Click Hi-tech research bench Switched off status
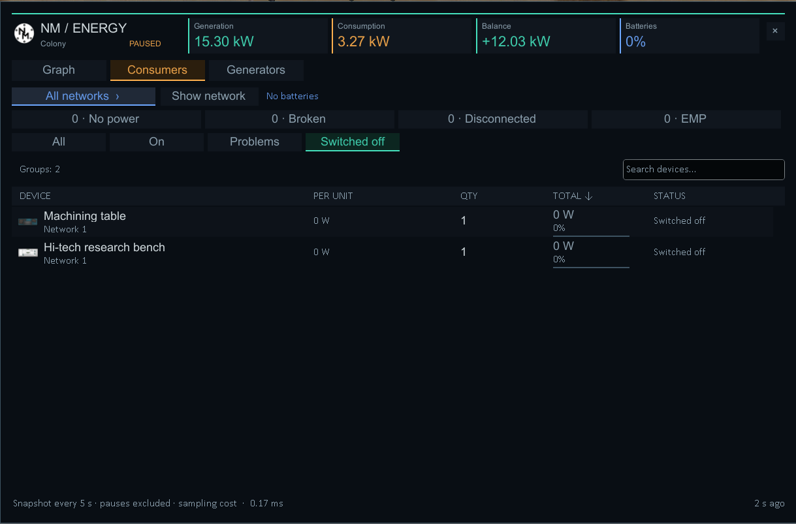The image size is (796, 524). click(x=680, y=252)
